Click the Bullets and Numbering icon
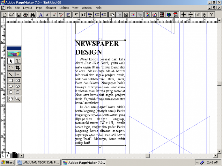222x166 pixels. coord(90,15)
